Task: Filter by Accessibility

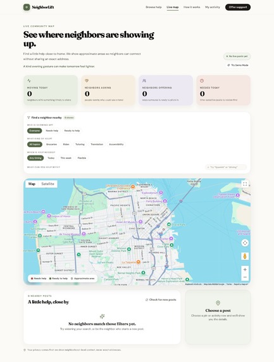Action: coord(116,144)
